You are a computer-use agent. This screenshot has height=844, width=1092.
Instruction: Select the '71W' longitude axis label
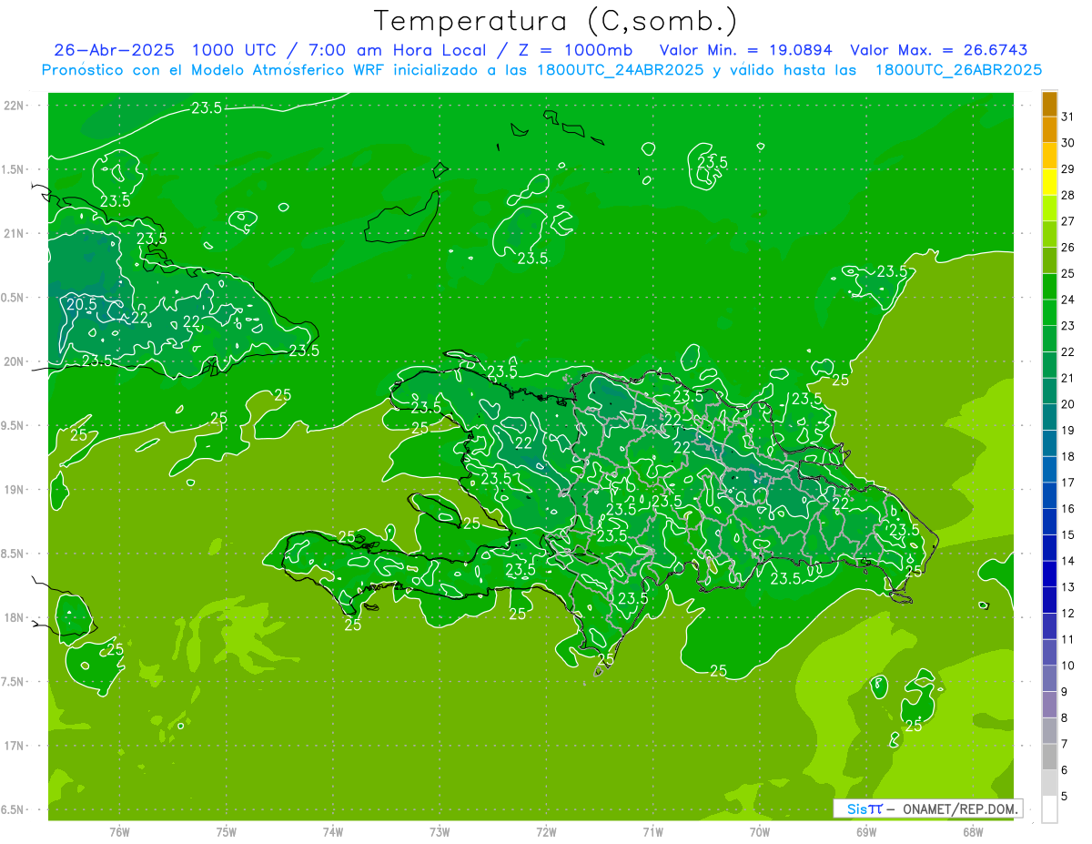coord(653,831)
